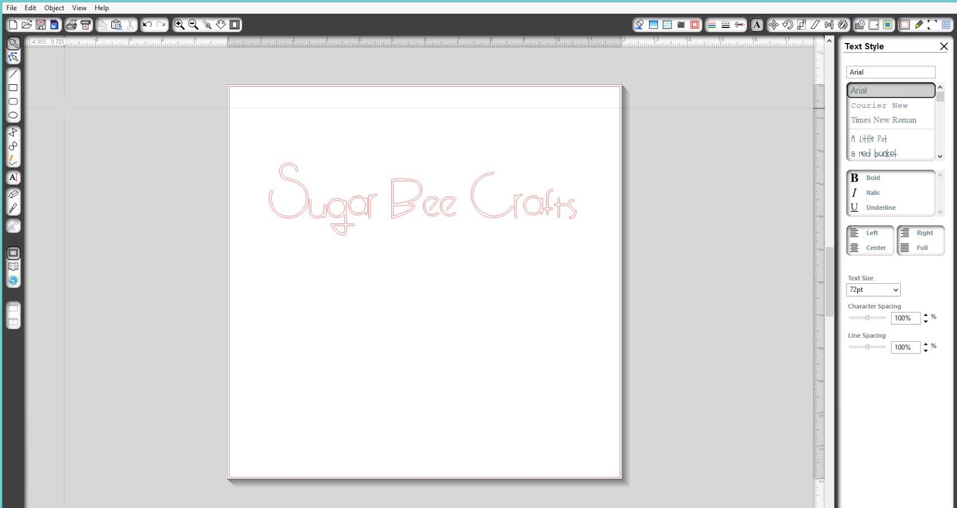This screenshot has height=508, width=957.
Task: Adjust the Line Spacing slider
Action: tap(867, 347)
